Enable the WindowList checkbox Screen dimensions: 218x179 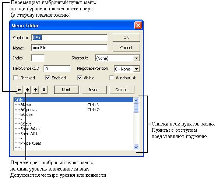pyautogui.click(x=112, y=78)
